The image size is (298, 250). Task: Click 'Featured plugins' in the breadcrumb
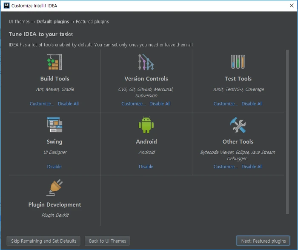pyautogui.click(x=92, y=22)
